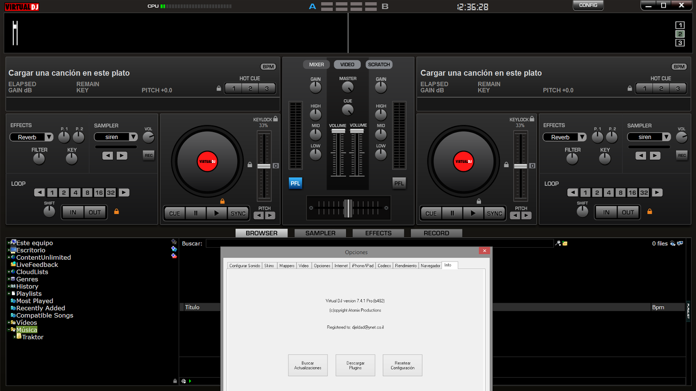Switch to the Rendimiento tab in Opciones
The width and height of the screenshot is (696, 391).
[x=405, y=265]
